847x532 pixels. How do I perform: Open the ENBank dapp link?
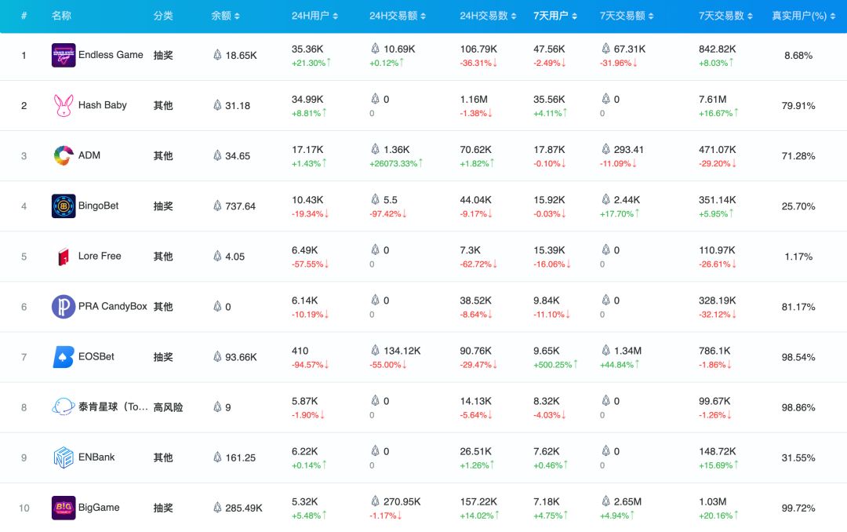(96, 457)
